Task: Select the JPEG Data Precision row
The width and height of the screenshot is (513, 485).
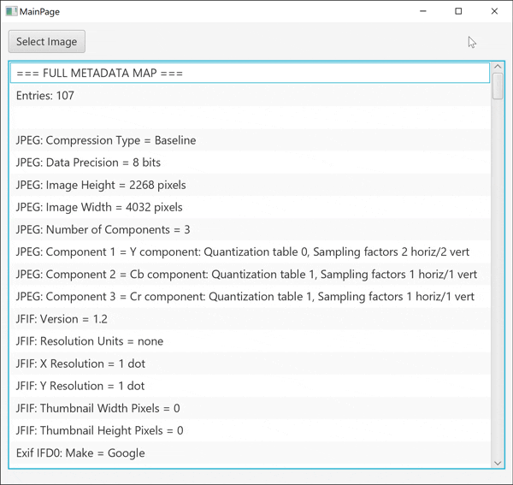Action: (250, 163)
